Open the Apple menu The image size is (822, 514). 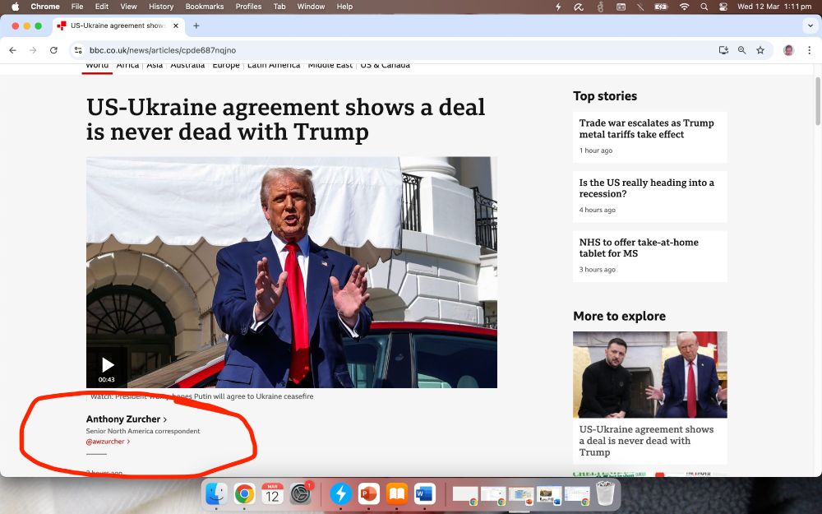[15, 7]
